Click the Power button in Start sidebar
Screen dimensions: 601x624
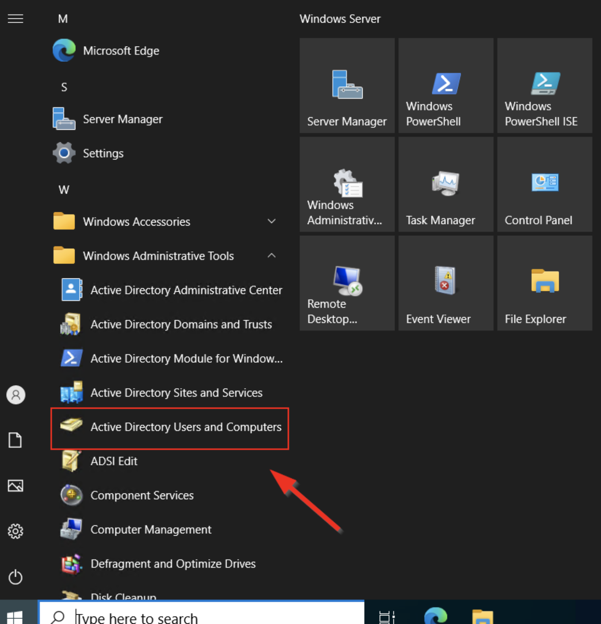pyautogui.click(x=16, y=577)
